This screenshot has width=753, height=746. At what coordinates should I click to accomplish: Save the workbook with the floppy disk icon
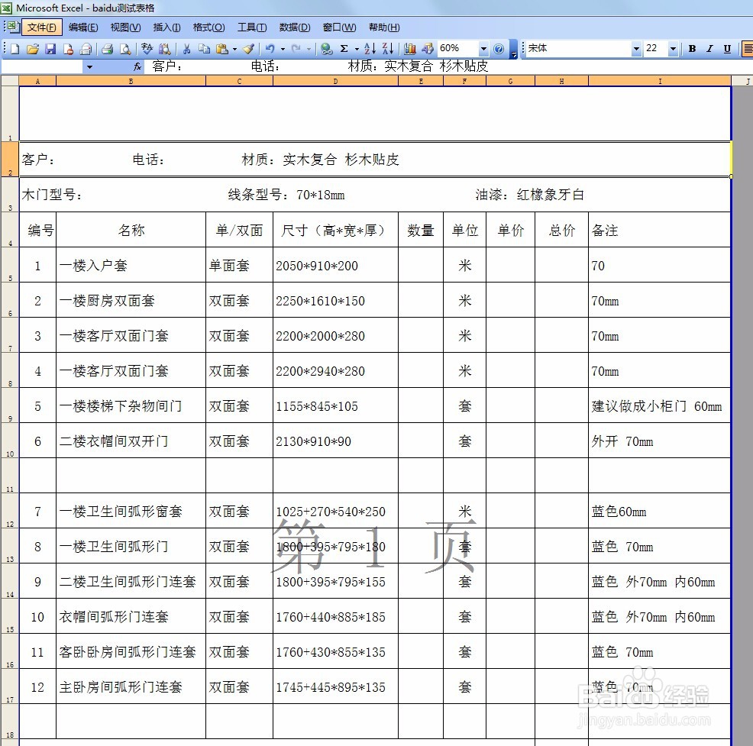[50, 48]
